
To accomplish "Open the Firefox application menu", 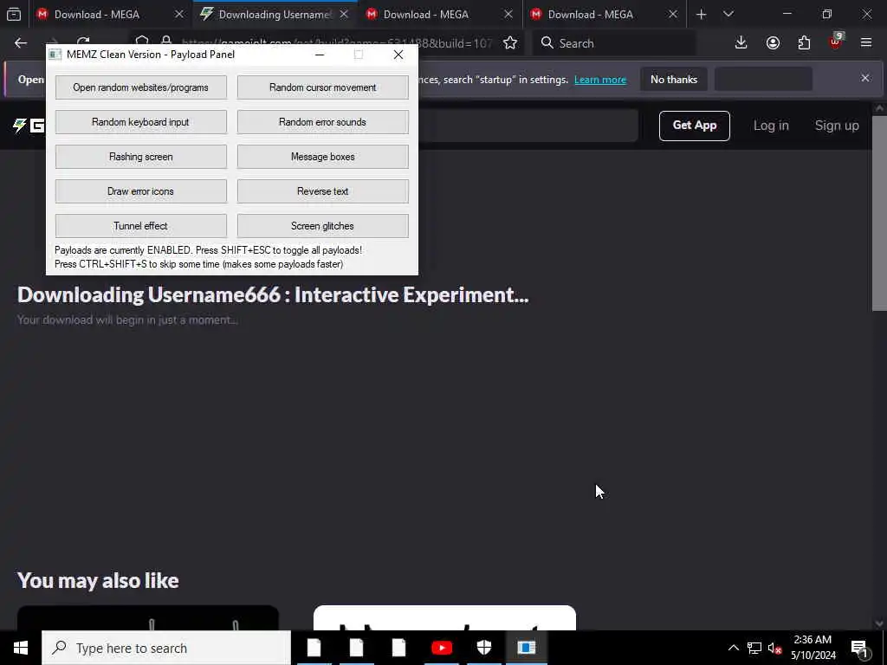I will 865,43.
